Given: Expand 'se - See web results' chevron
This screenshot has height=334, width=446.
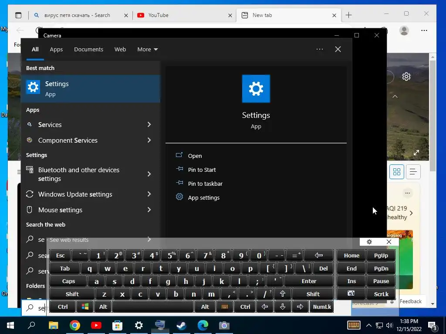Looking at the screenshot, I should click(149, 240).
